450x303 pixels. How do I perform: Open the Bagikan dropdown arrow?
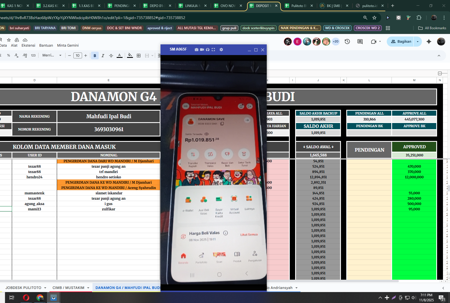tap(418, 42)
